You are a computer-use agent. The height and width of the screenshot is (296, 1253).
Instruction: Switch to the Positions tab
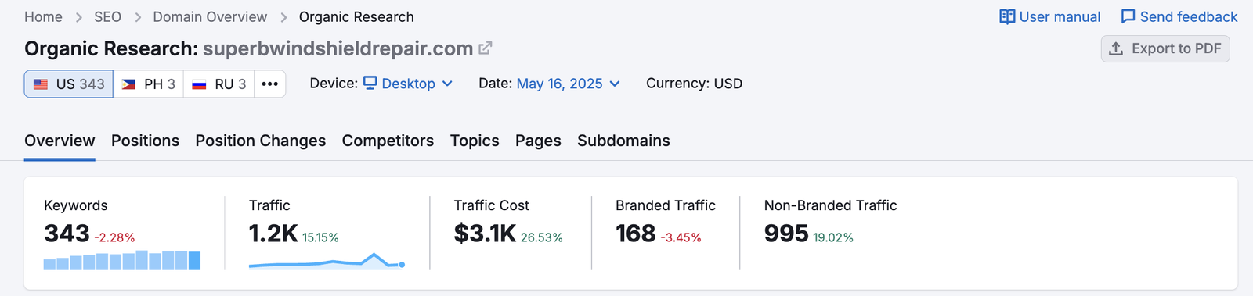click(x=145, y=141)
